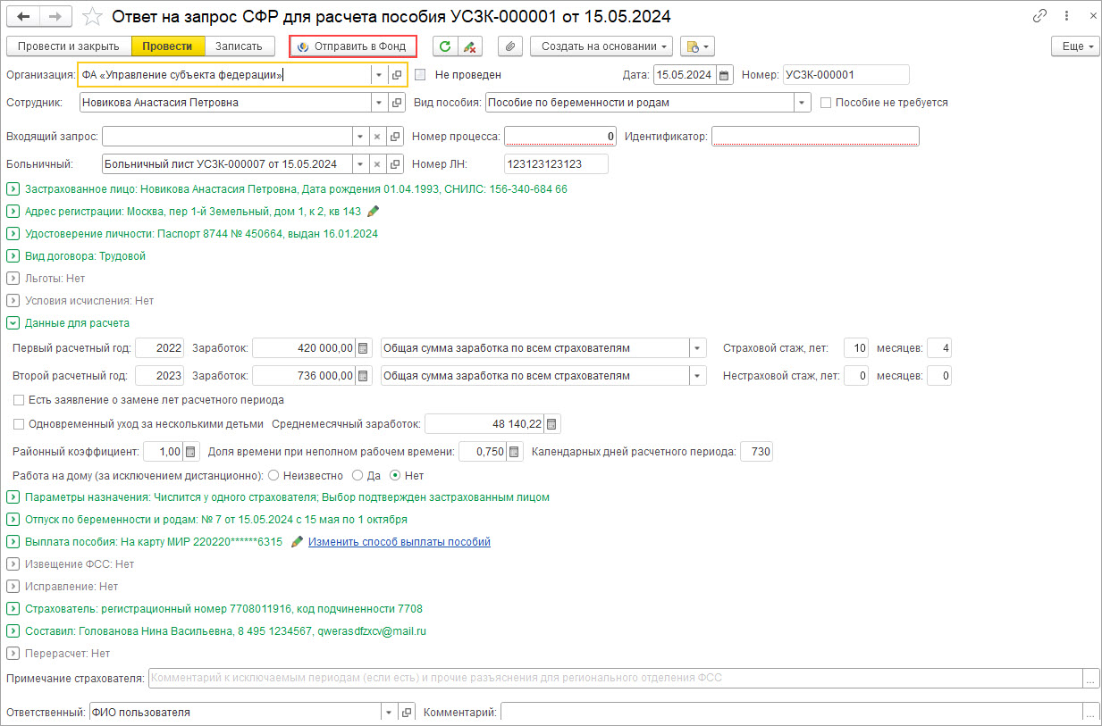Edit registration address with pencil icon
The height and width of the screenshot is (726, 1102).
[x=374, y=212]
